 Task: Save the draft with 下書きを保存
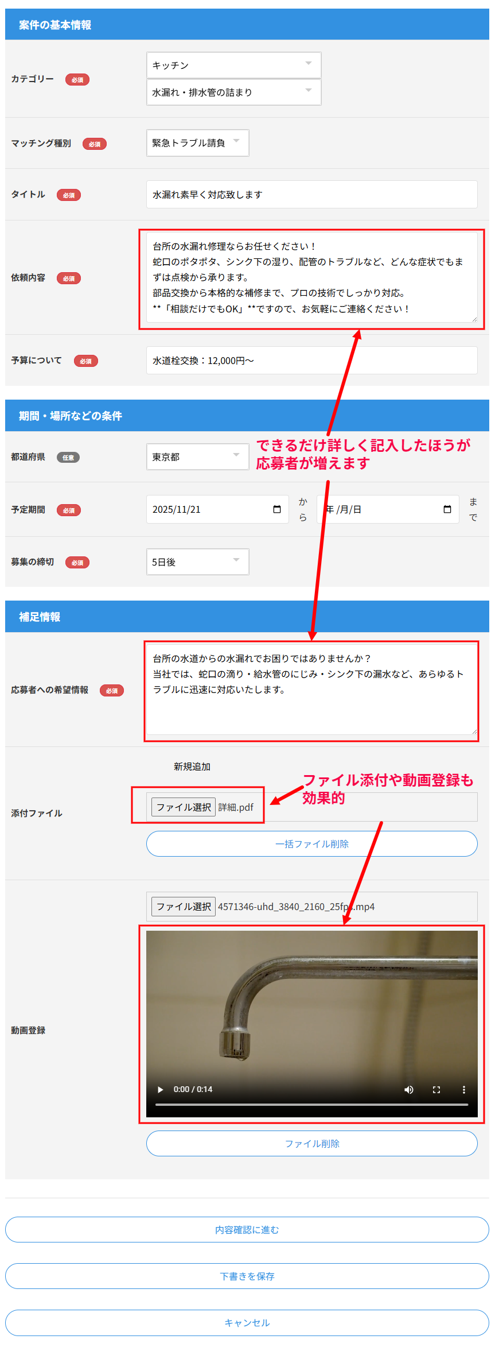tap(247, 1276)
